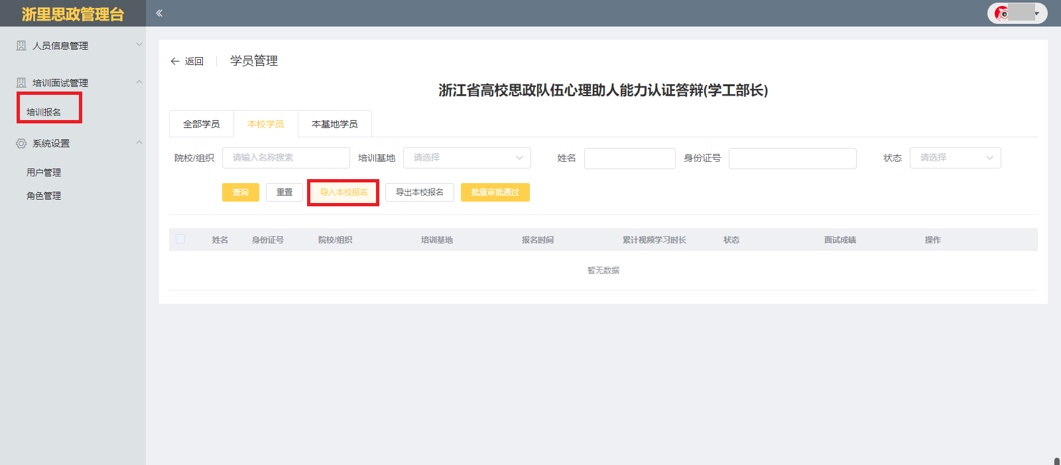The width and height of the screenshot is (1061, 465).
Task: Click the user avatar in top bar
Action: pos(1002,13)
